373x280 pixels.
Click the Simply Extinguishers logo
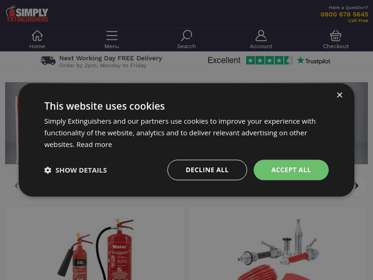coord(27,14)
